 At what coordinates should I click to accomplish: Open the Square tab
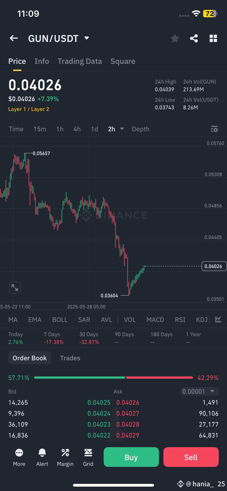tap(123, 61)
